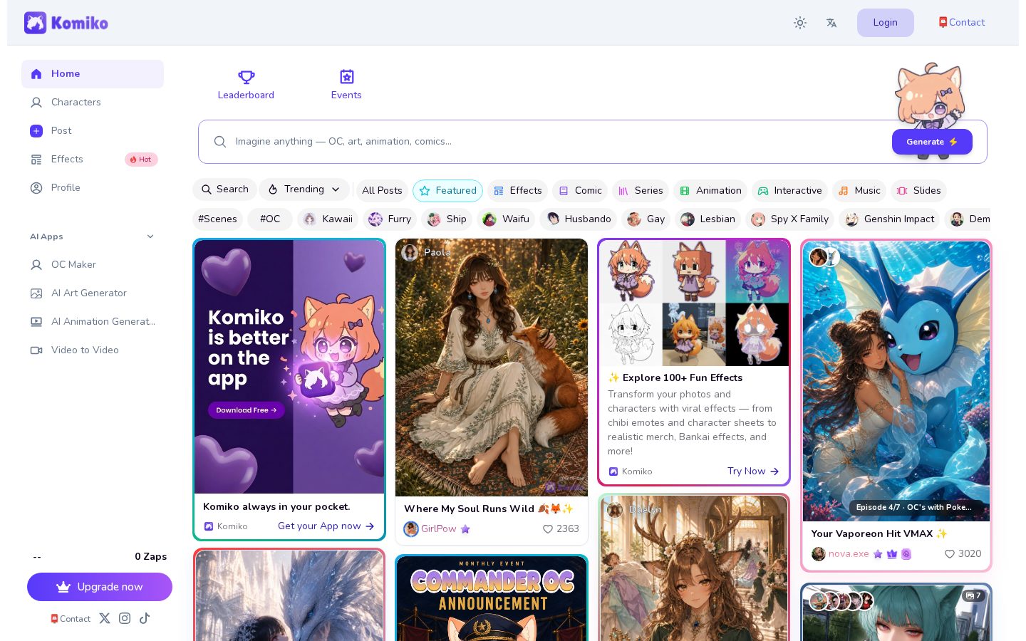This screenshot has width=1026, height=641.
Task: Click Paola avatar on forest image
Action: point(410,253)
